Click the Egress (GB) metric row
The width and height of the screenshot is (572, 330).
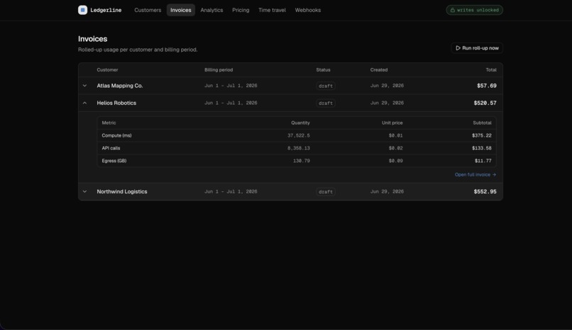(x=297, y=161)
